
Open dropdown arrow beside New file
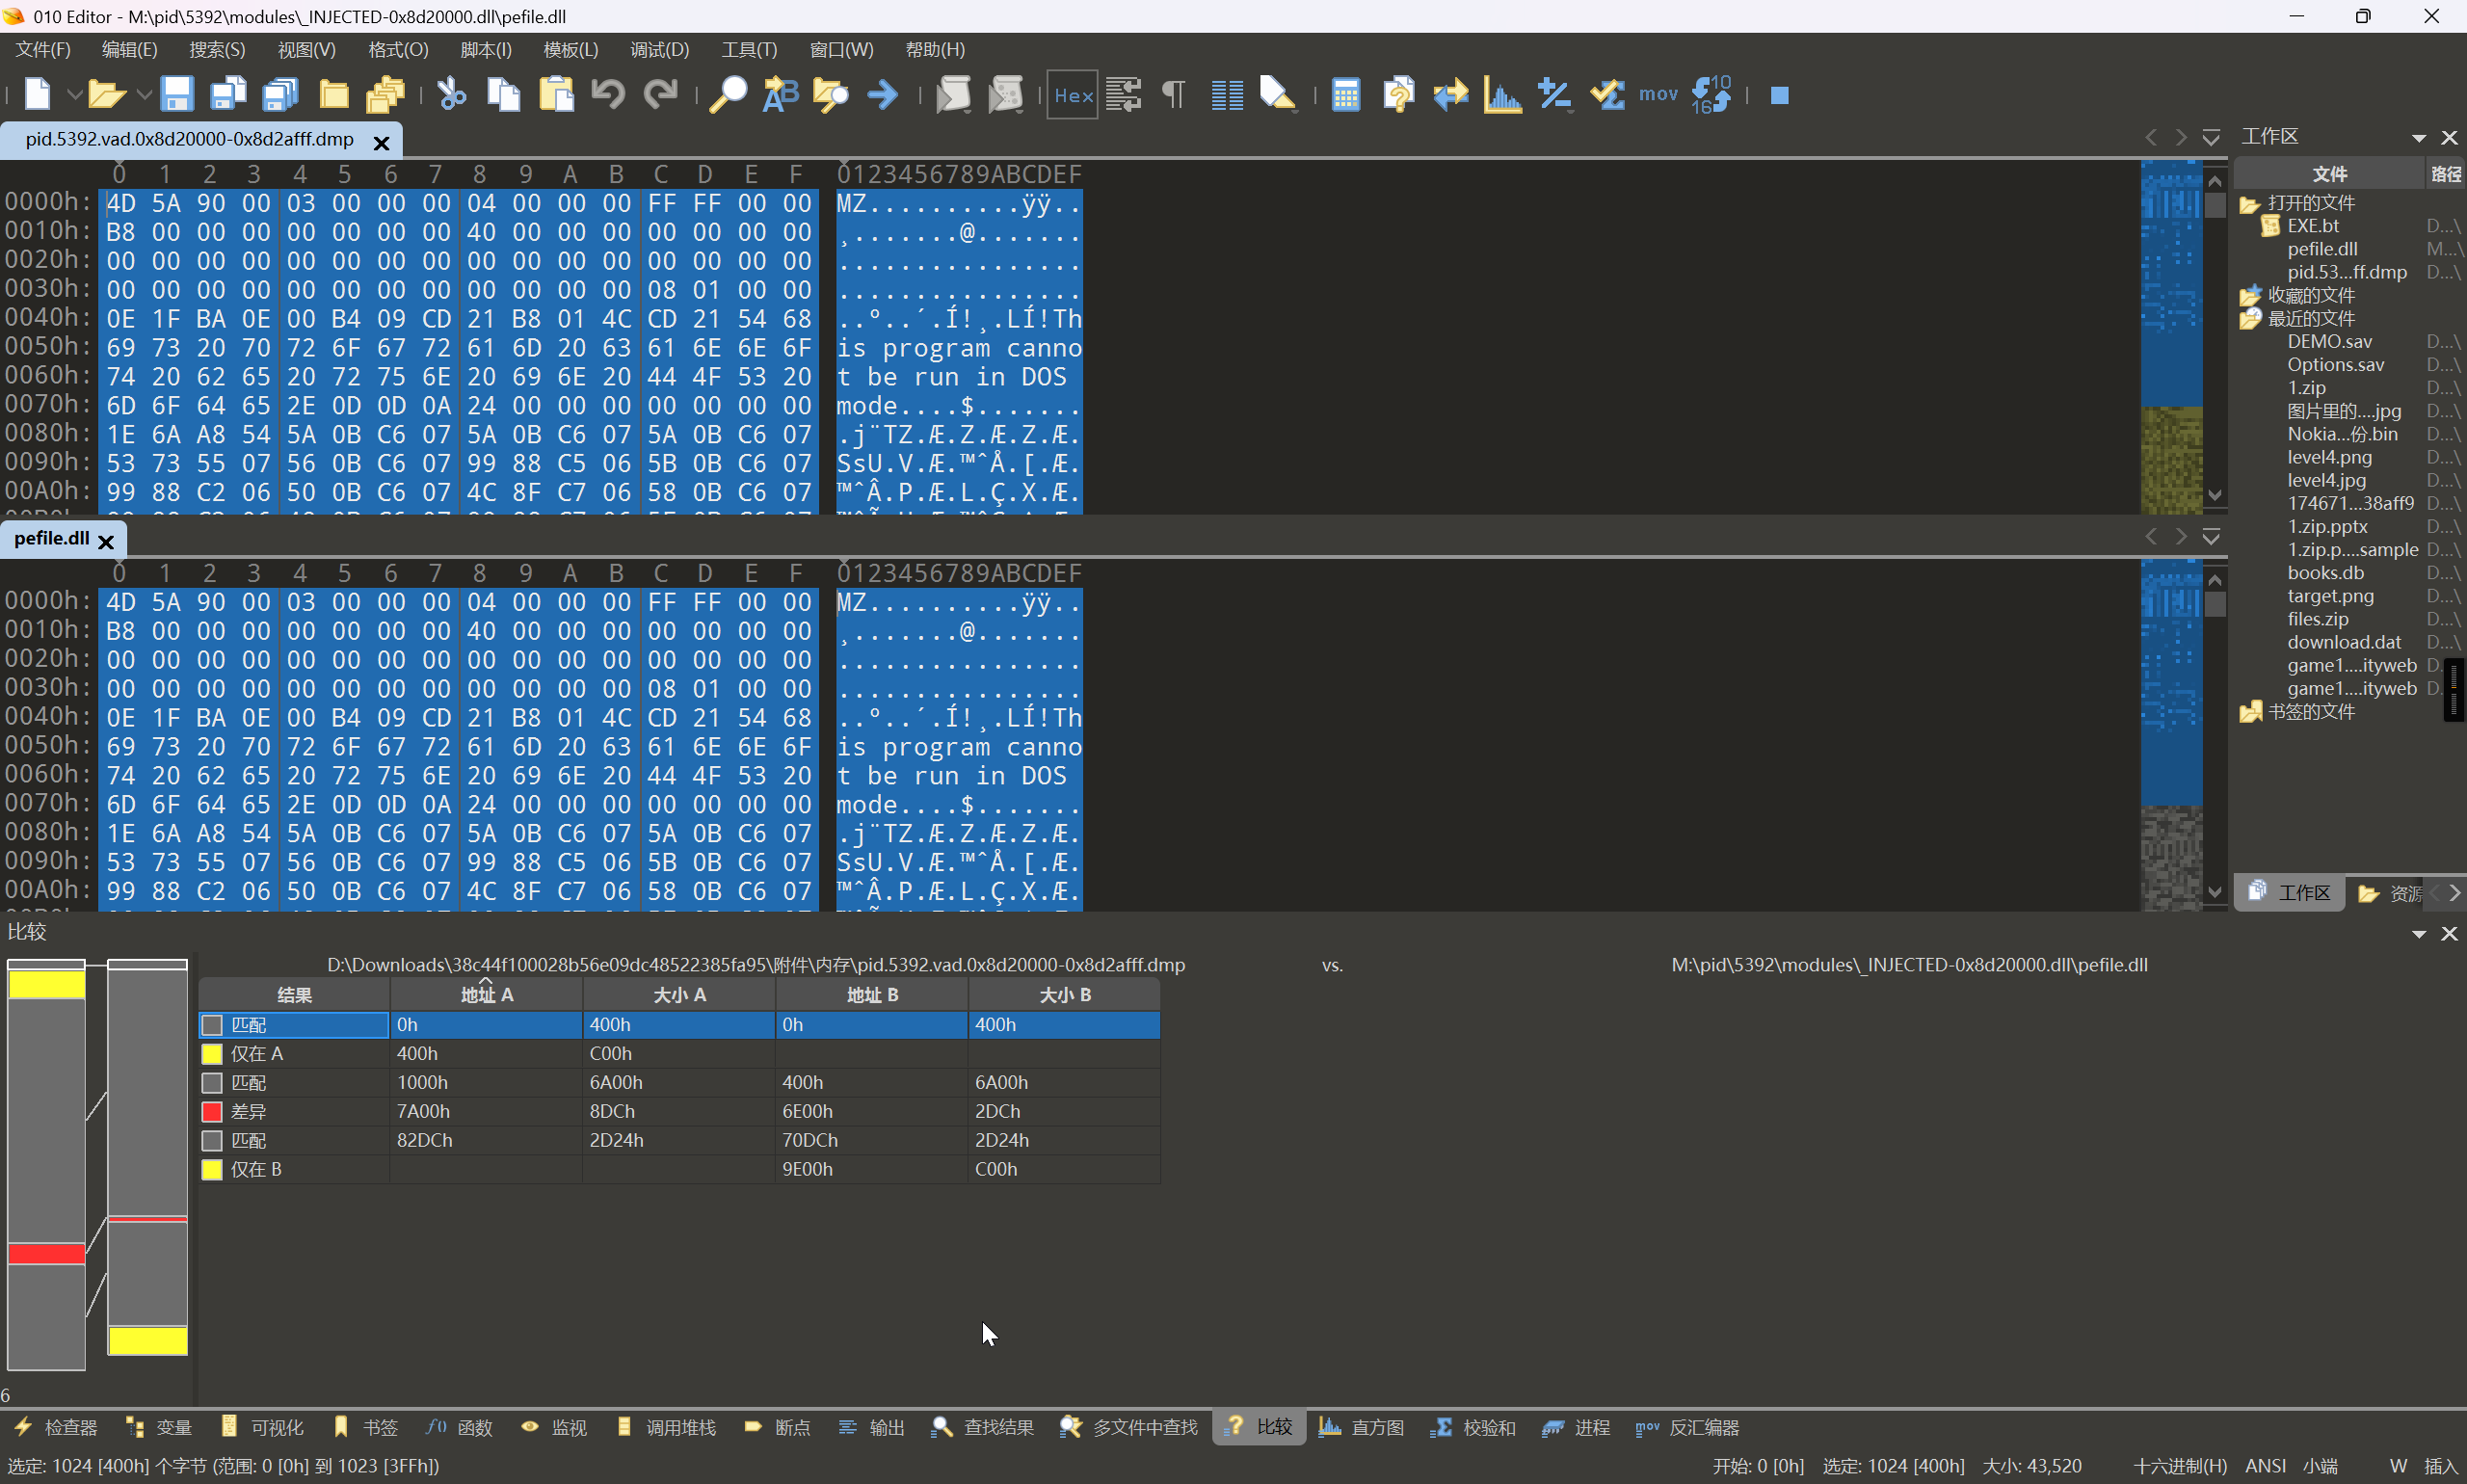coord(73,96)
